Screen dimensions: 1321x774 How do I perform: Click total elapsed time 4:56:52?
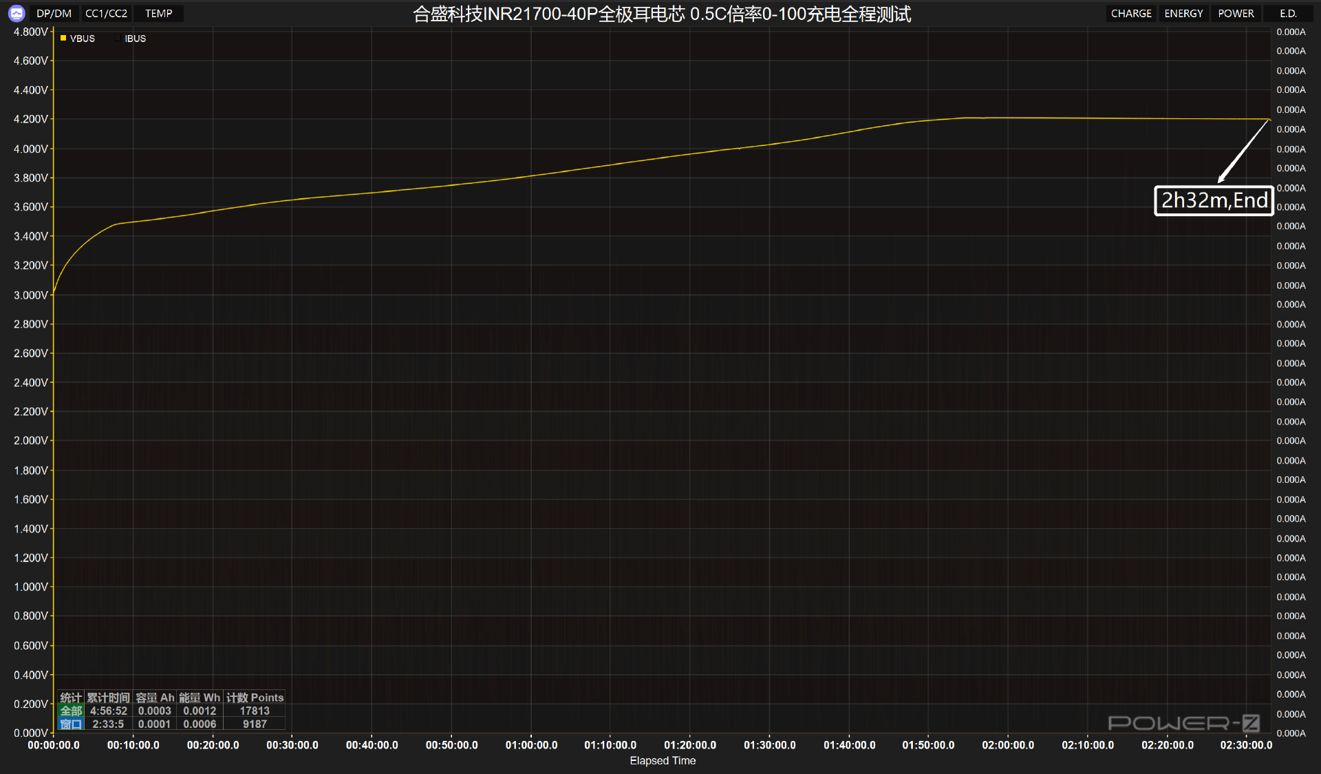pyautogui.click(x=108, y=711)
